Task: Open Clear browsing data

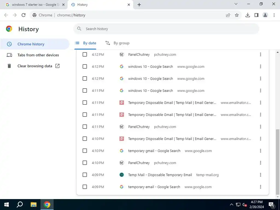Action: [x=35, y=66]
